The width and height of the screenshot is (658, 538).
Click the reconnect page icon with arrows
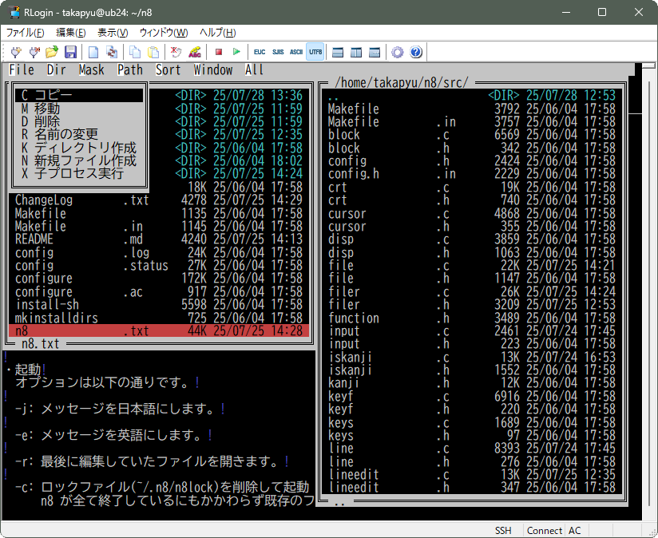coord(111,52)
